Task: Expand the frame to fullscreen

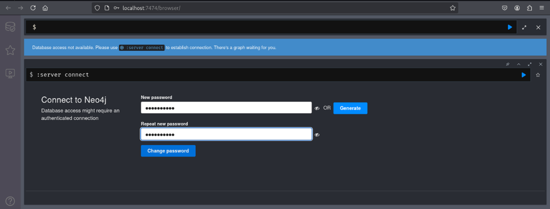Action: pos(529,64)
